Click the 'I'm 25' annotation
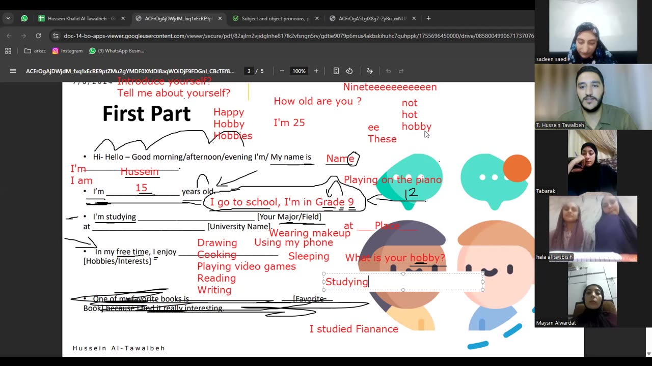Image resolution: width=652 pixels, height=366 pixels. coord(289,123)
